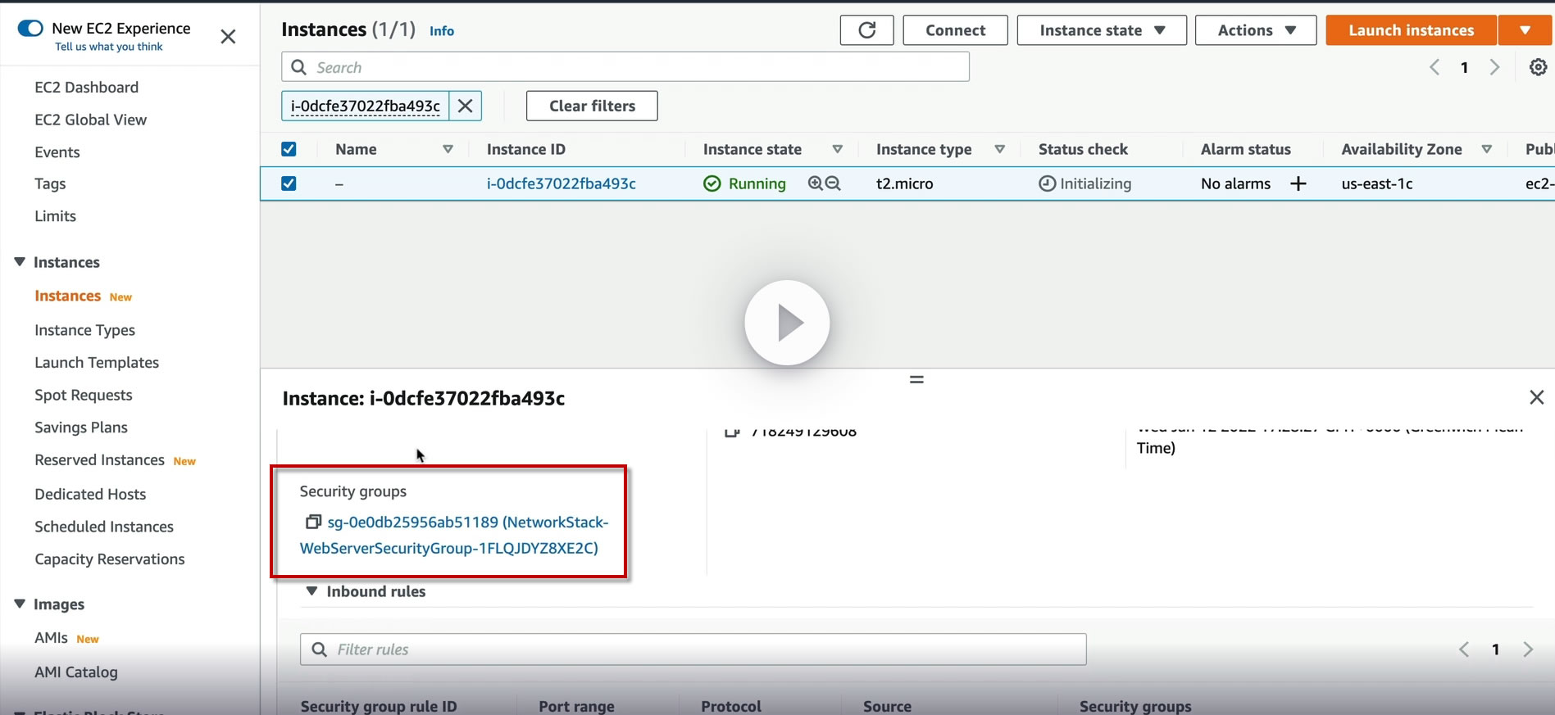Sort by Availability Zone column arrow
This screenshot has height=715, width=1555.
[1486, 149]
